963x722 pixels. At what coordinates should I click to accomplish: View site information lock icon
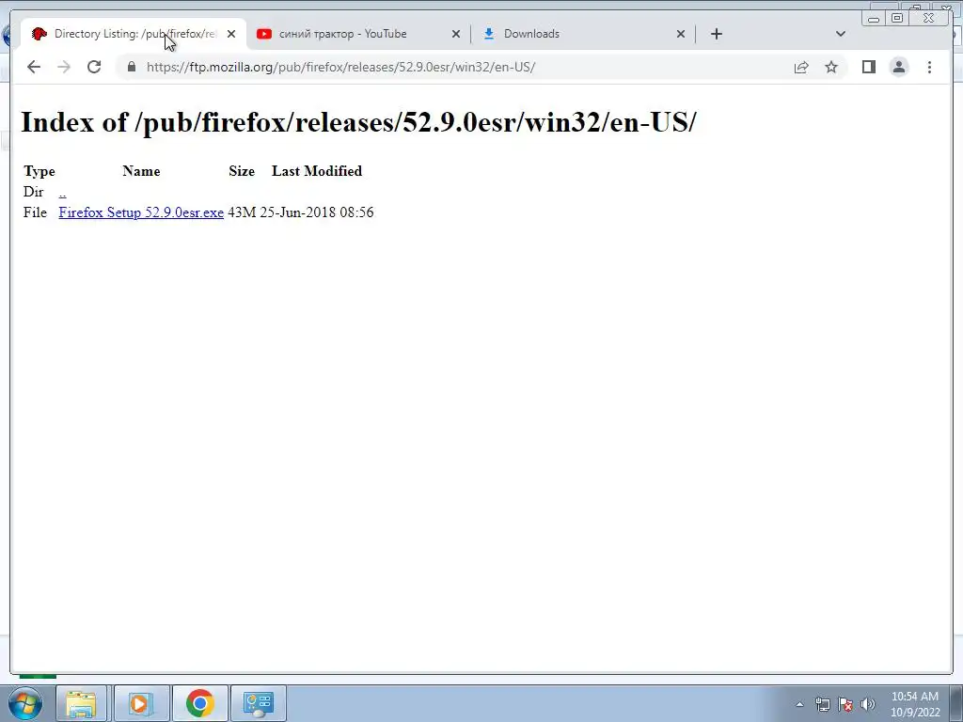[132, 67]
